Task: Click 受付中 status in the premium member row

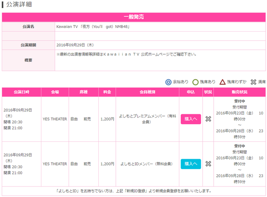Action: pyautogui.click(x=239, y=101)
